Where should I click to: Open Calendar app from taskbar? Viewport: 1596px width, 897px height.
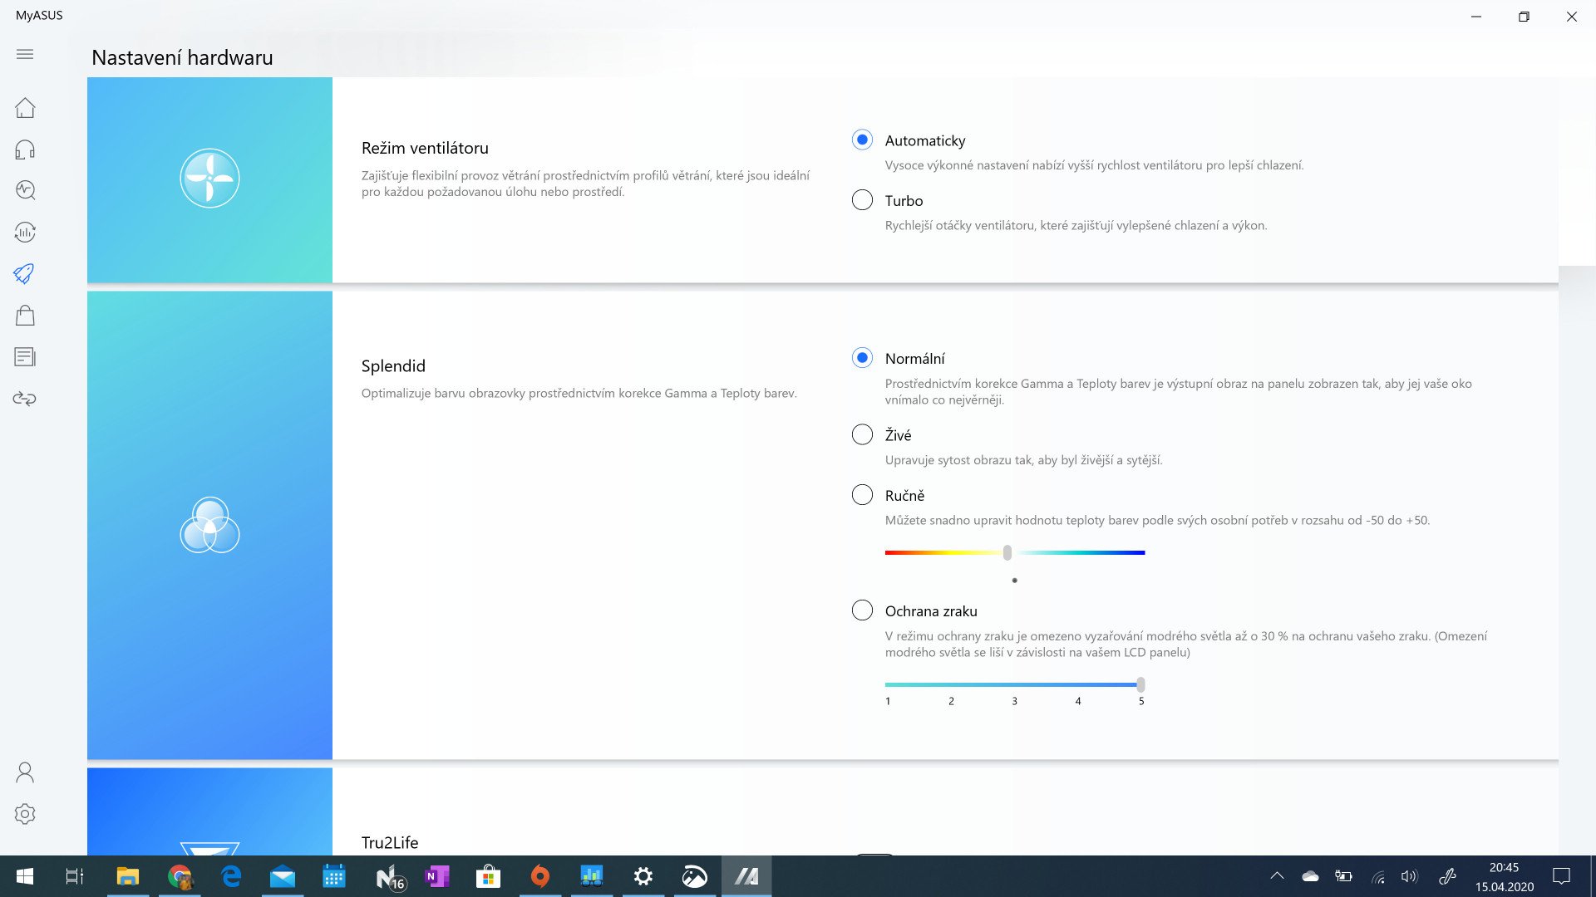point(334,876)
